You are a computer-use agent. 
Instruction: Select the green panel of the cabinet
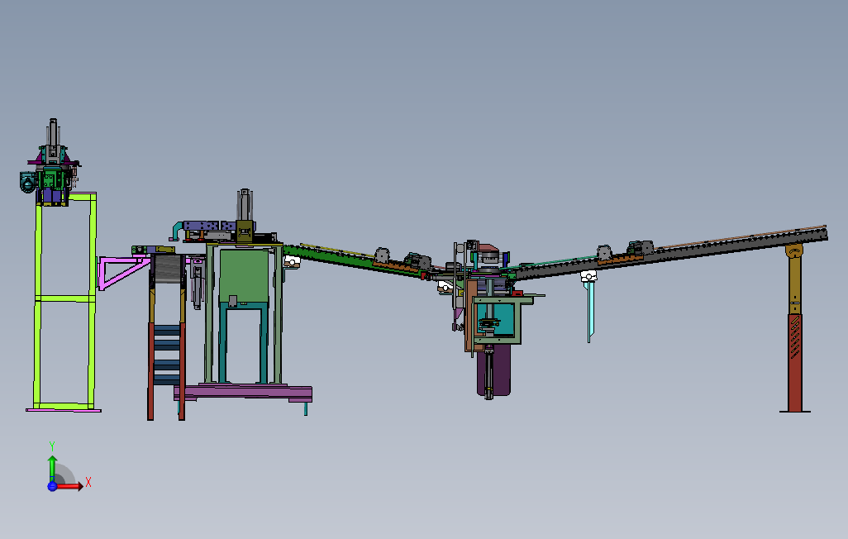click(x=243, y=275)
